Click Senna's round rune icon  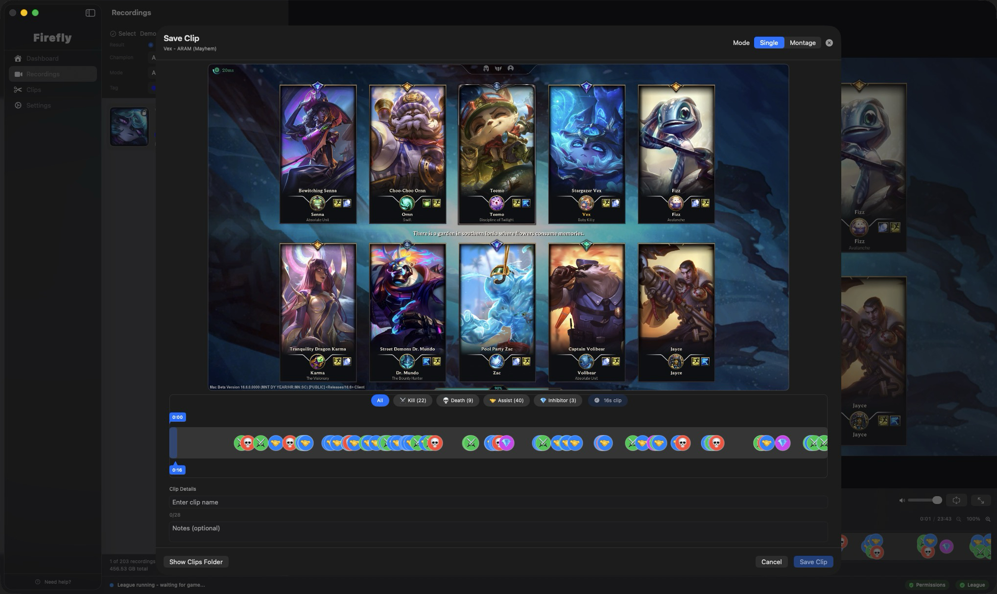pos(317,203)
